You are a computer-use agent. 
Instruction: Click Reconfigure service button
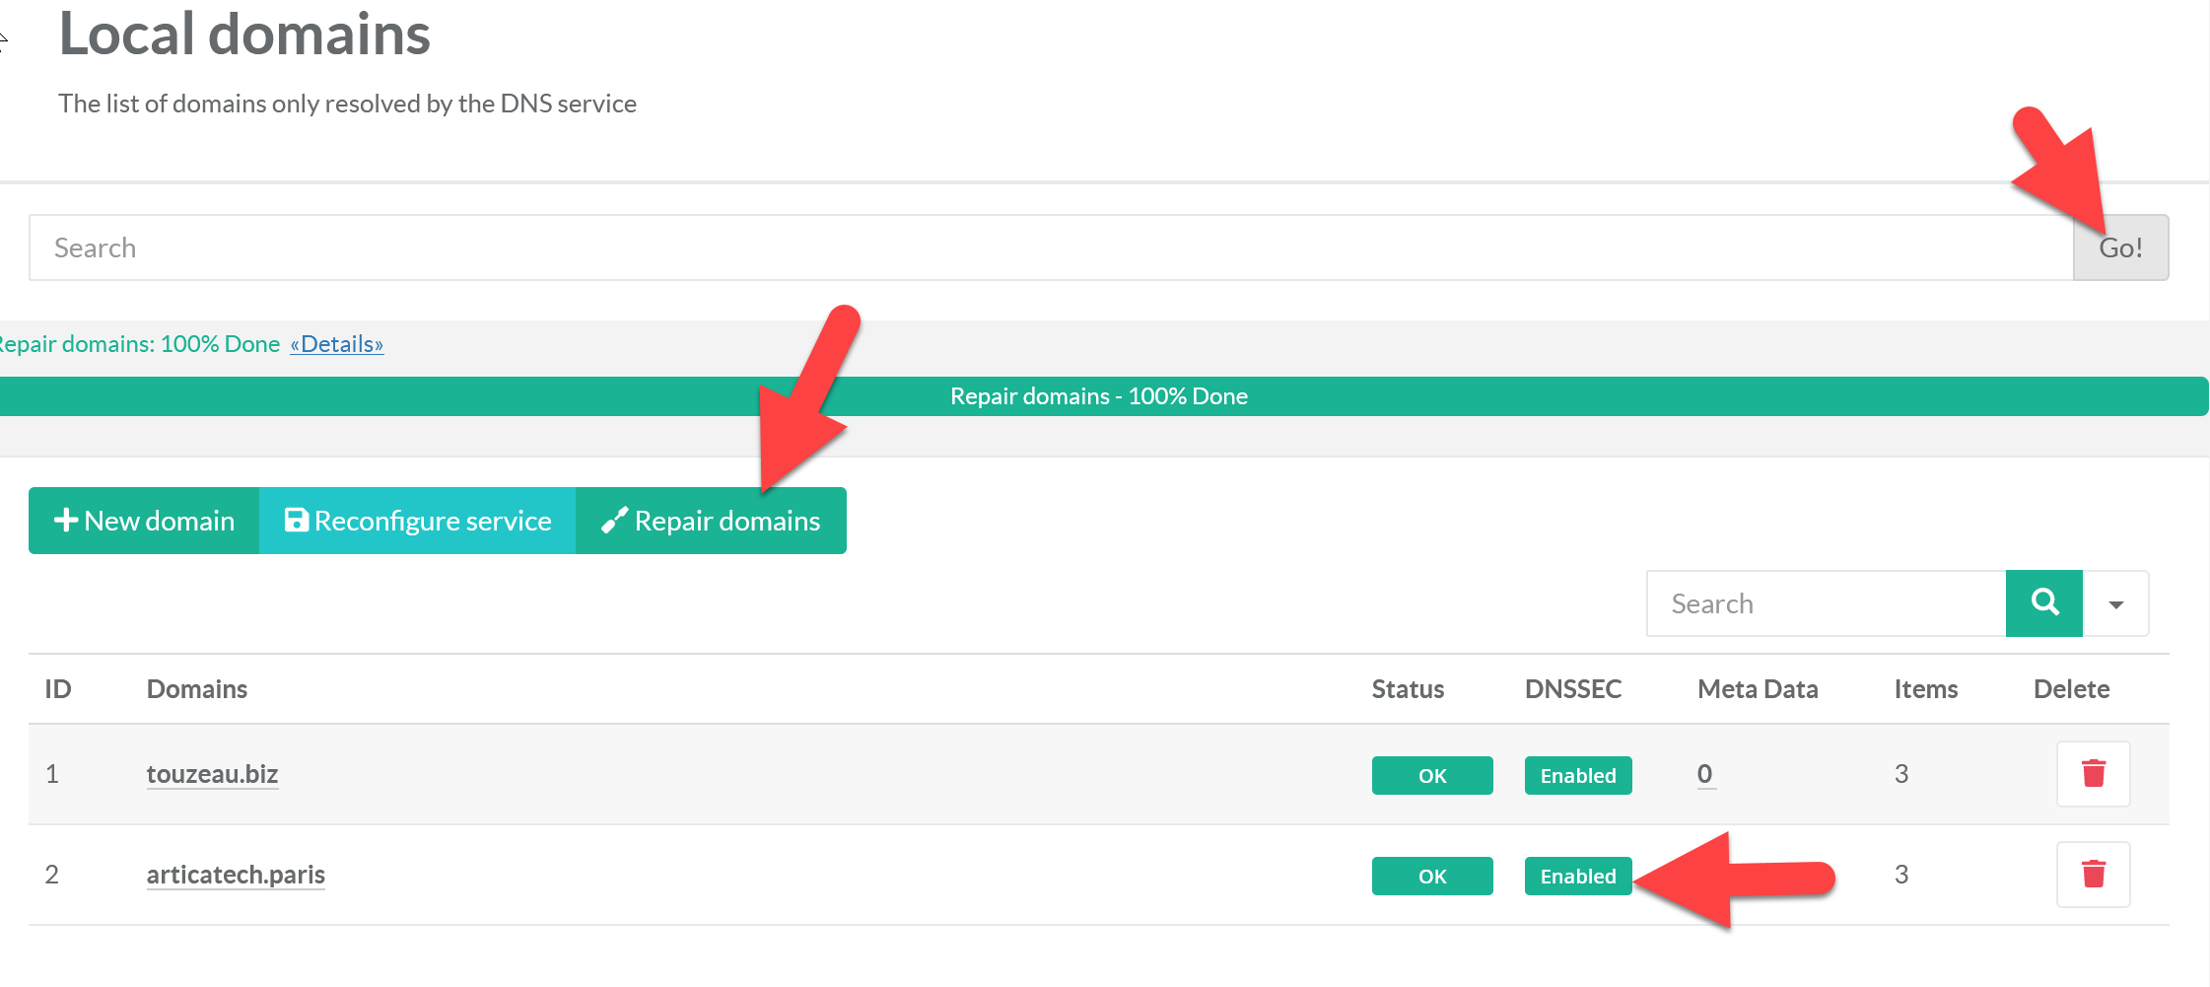(x=418, y=521)
